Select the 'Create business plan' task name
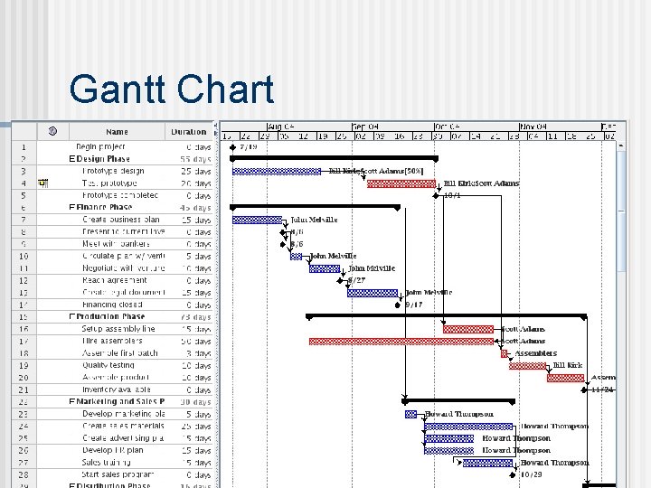Image resolution: width=651 pixels, height=488 pixels. click(x=121, y=219)
